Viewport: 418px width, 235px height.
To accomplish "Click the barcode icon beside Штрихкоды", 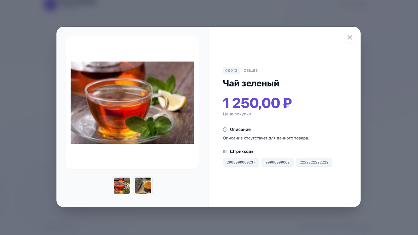I will 225,151.
